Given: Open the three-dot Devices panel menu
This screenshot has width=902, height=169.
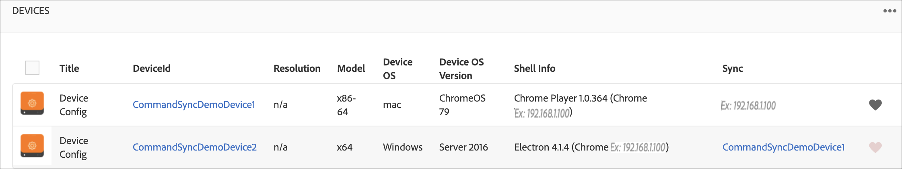Looking at the screenshot, I should (890, 11).
